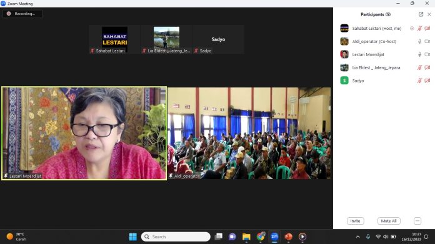
Task: Click Lestari Moerdijat avatar in participants list
Action: 344,54
